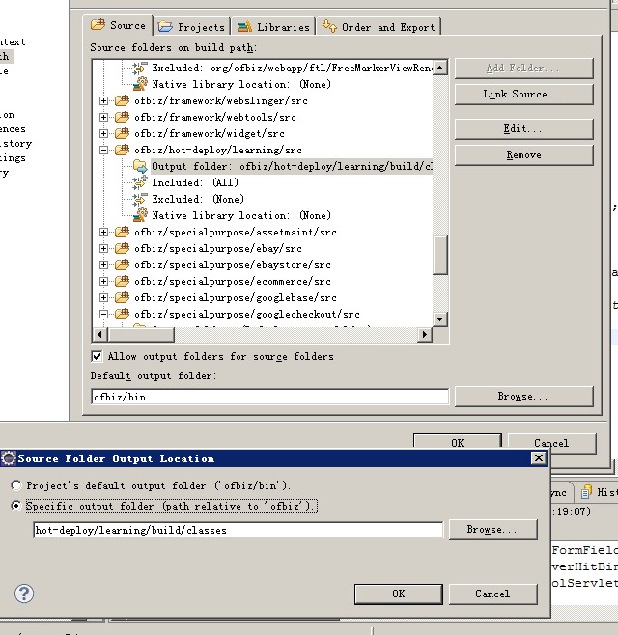This screenshot has width=618, height=635.
Task: Click the source list up scroll arrow
Action: 439,68
